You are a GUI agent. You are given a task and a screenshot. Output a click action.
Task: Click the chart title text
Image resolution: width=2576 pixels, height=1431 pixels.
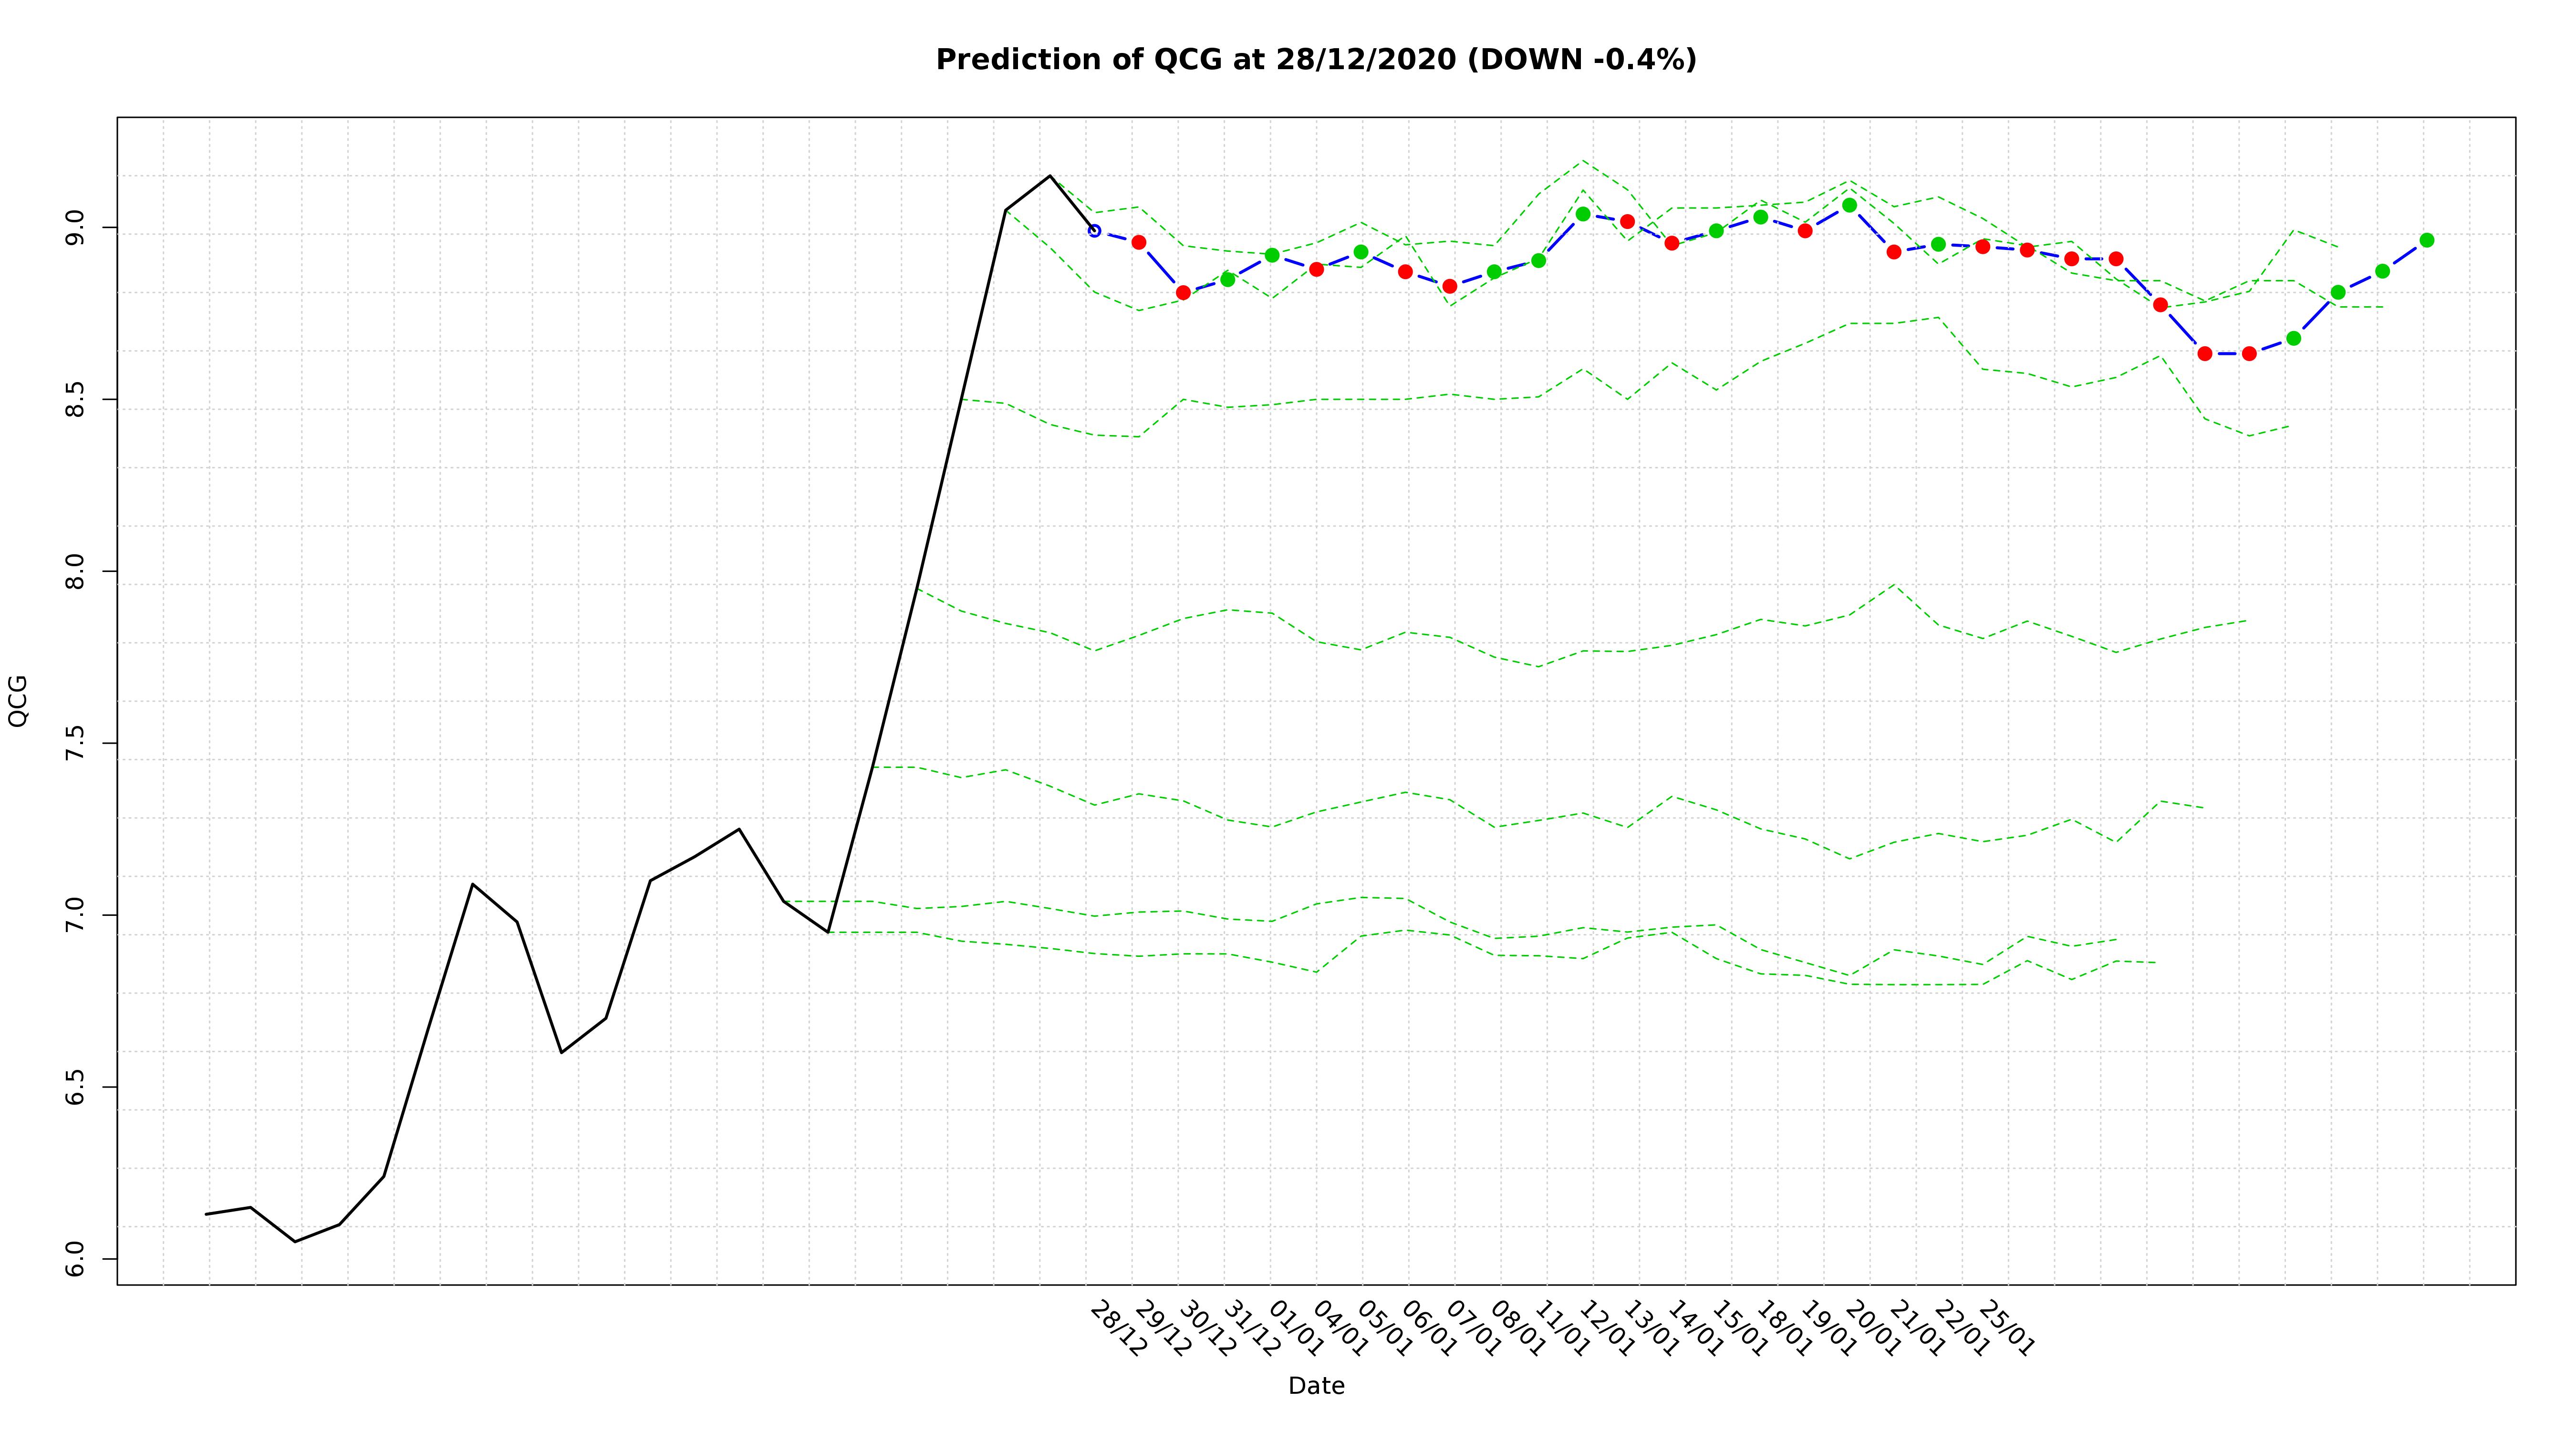pos(1316,60)
